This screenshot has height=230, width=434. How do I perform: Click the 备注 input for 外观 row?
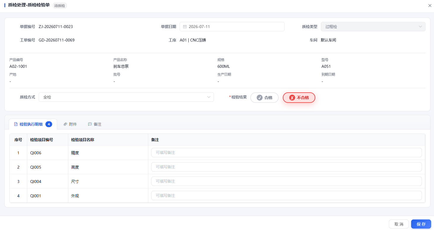[287, 196]
